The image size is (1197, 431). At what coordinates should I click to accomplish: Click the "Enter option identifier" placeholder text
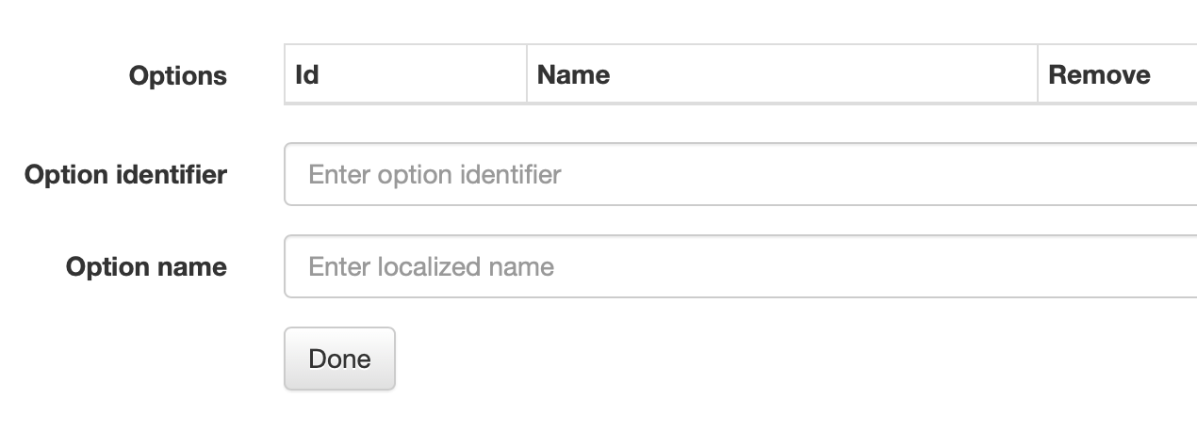tap(435, 174)
